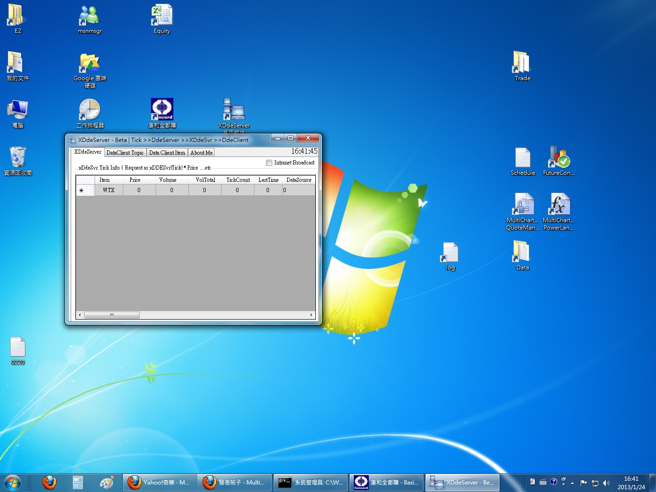Click keyboard icon in language bar
Image resolution: width=656 pixels, height=492 pixels.
[543, 482]
